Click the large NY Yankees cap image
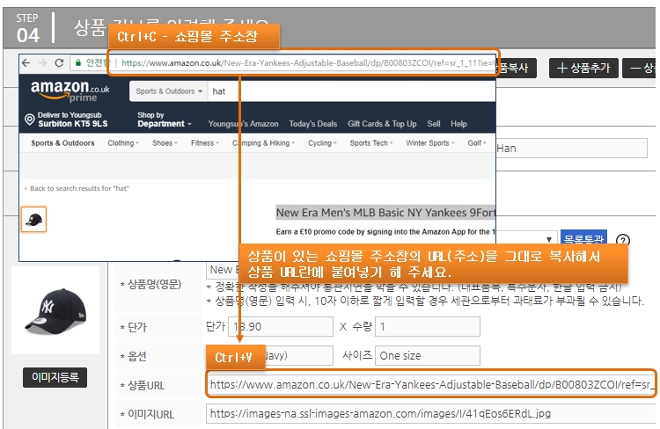This screenshot has width=660, height=429. click(55, 310)
